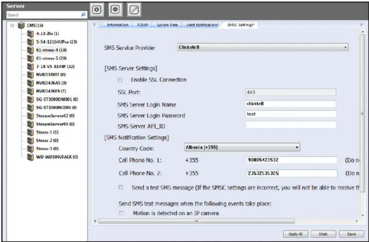Click the server icon beside NVRD436A5
369x242 pixels.
30,83
